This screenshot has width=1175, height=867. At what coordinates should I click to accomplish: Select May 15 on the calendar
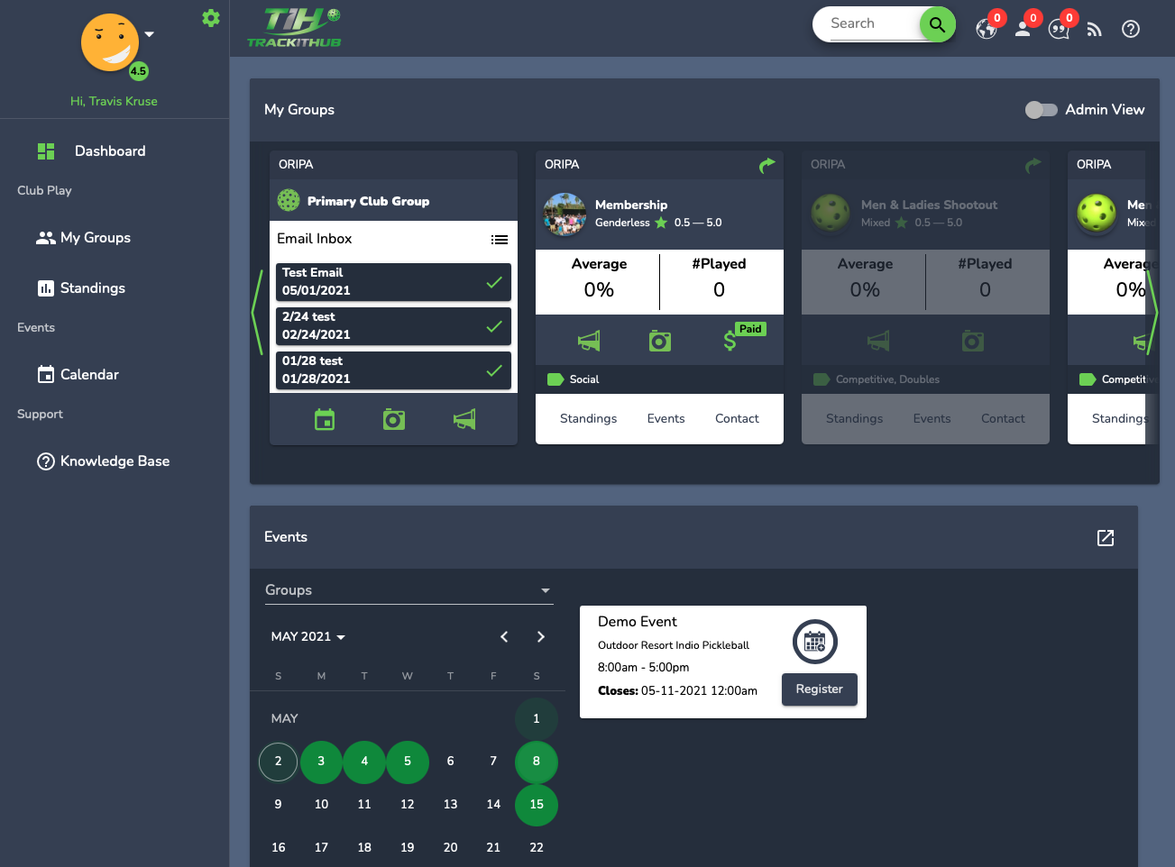click(x=537, y=805)
